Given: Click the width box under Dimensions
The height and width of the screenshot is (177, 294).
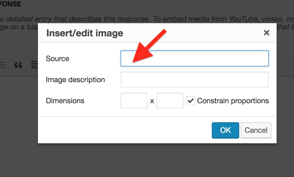Looking at the screenshot, I should click(x=134, y=101).
